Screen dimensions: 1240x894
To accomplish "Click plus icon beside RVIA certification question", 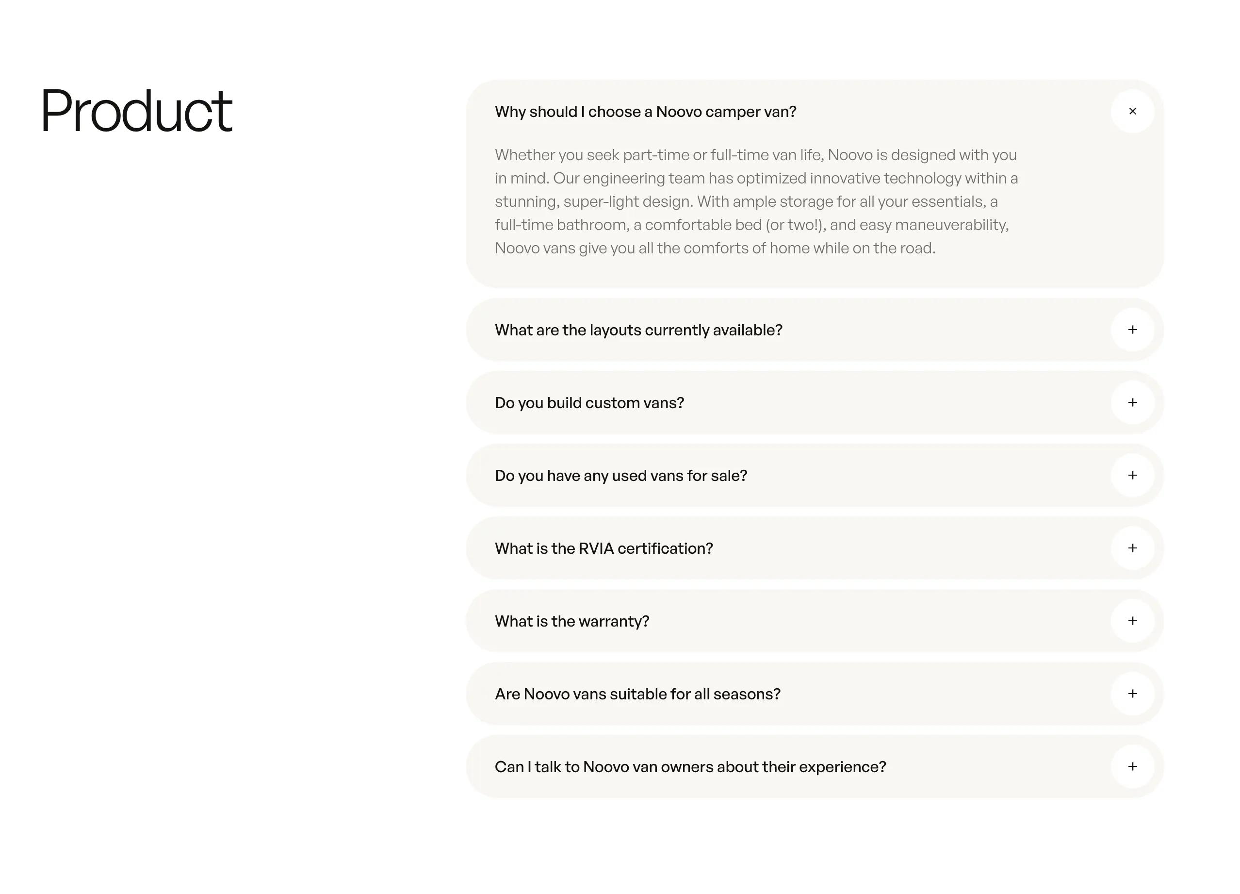I will click(x=1132, y=548).
